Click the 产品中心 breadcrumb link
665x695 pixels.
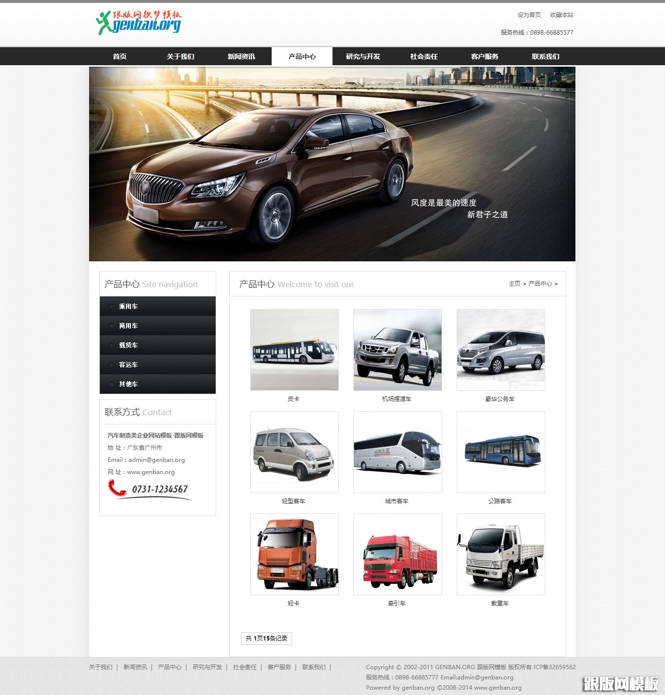(x=540, y=284)
